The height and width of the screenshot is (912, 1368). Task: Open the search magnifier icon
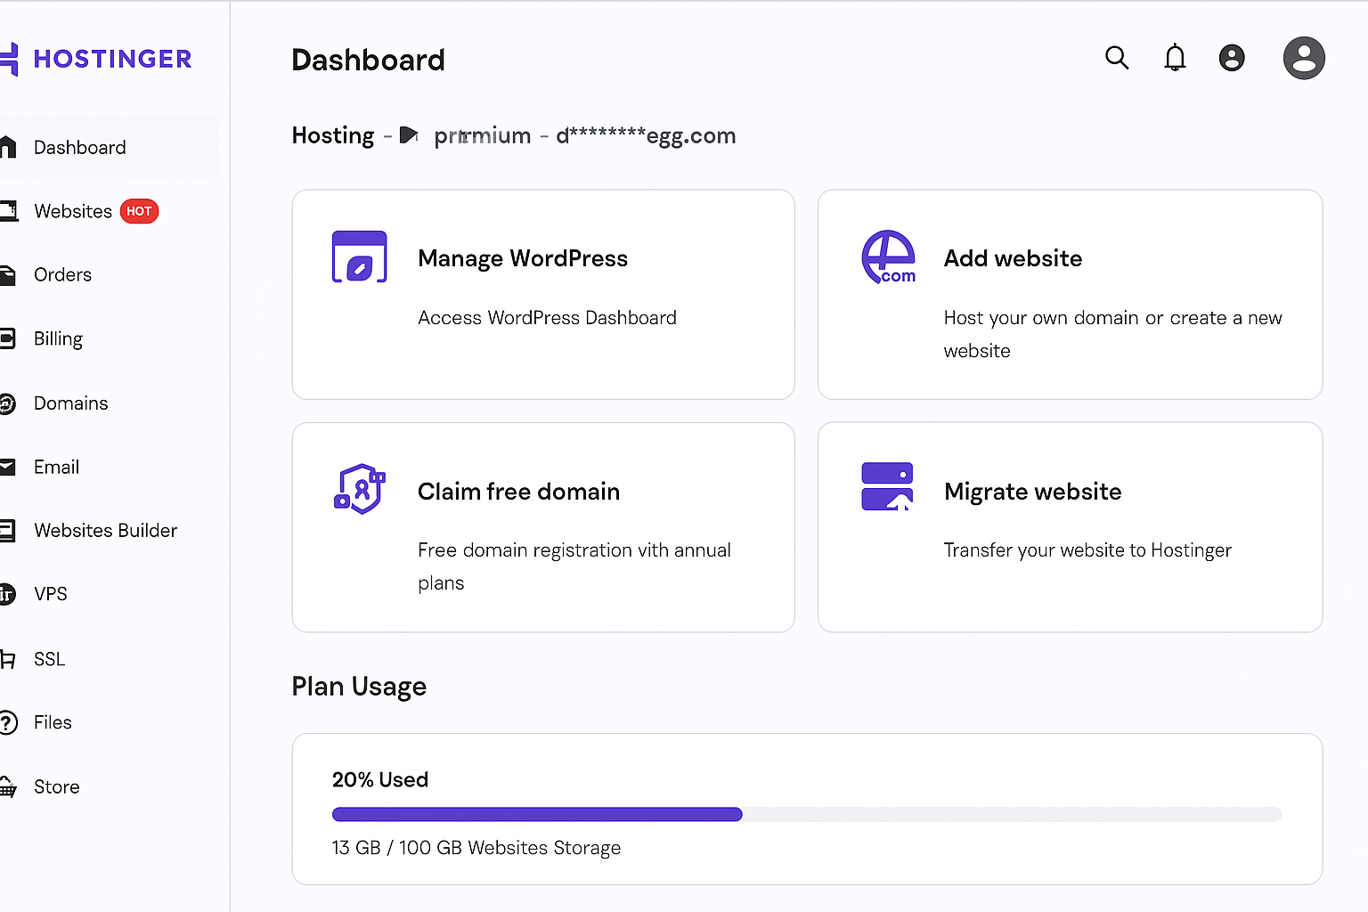(x=1117, y=58)
